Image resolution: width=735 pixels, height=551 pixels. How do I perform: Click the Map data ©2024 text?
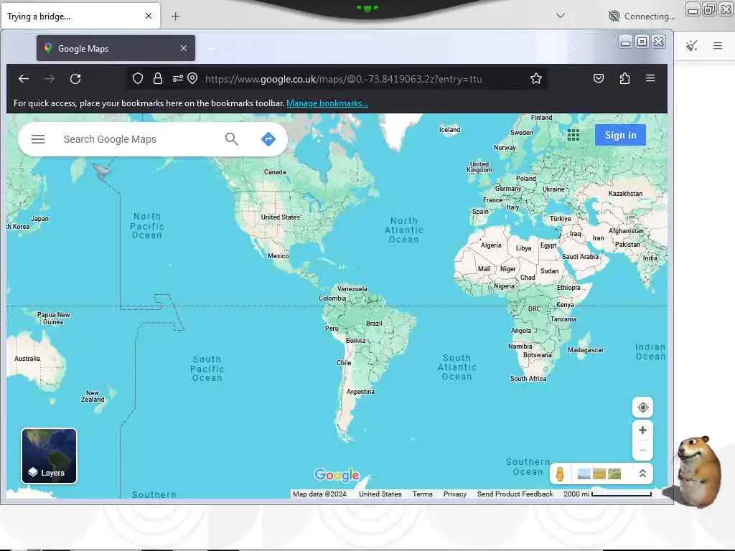(319, 494)
